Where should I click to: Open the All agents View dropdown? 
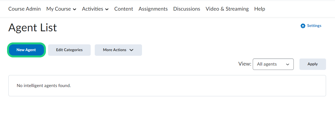(x=273, y=64)
